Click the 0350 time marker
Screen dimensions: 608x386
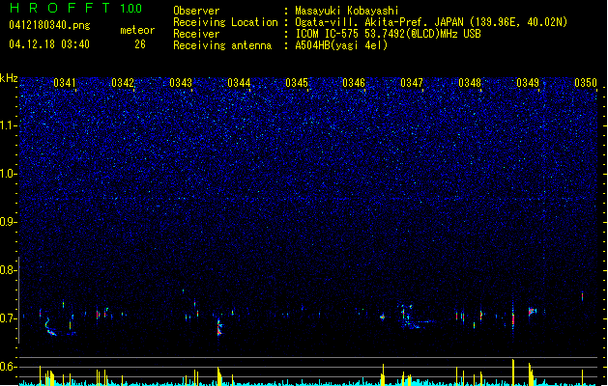(586, 83)
